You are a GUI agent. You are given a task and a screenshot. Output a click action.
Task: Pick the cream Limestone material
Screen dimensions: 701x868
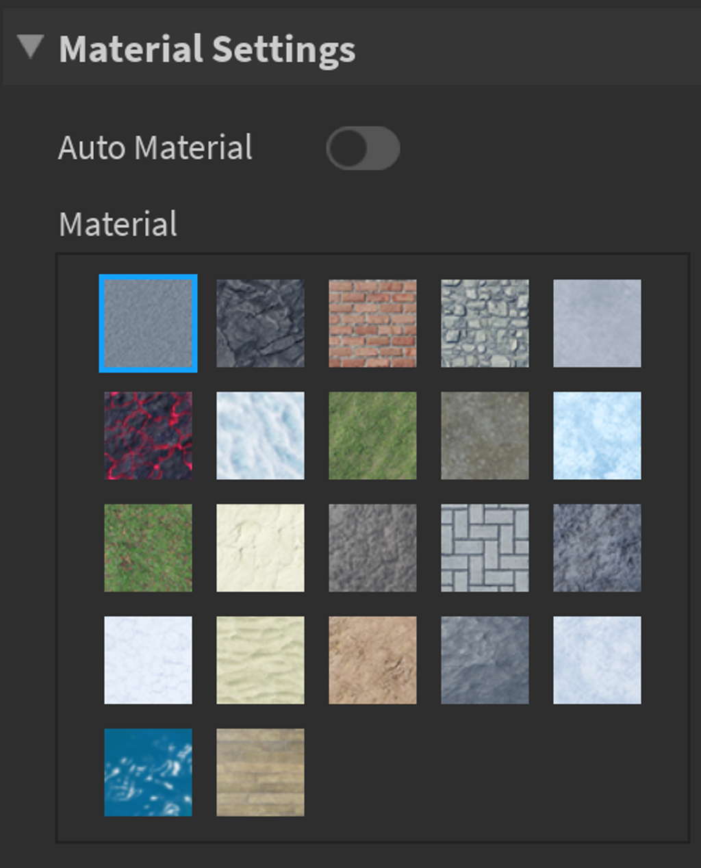tap(260, 548)
